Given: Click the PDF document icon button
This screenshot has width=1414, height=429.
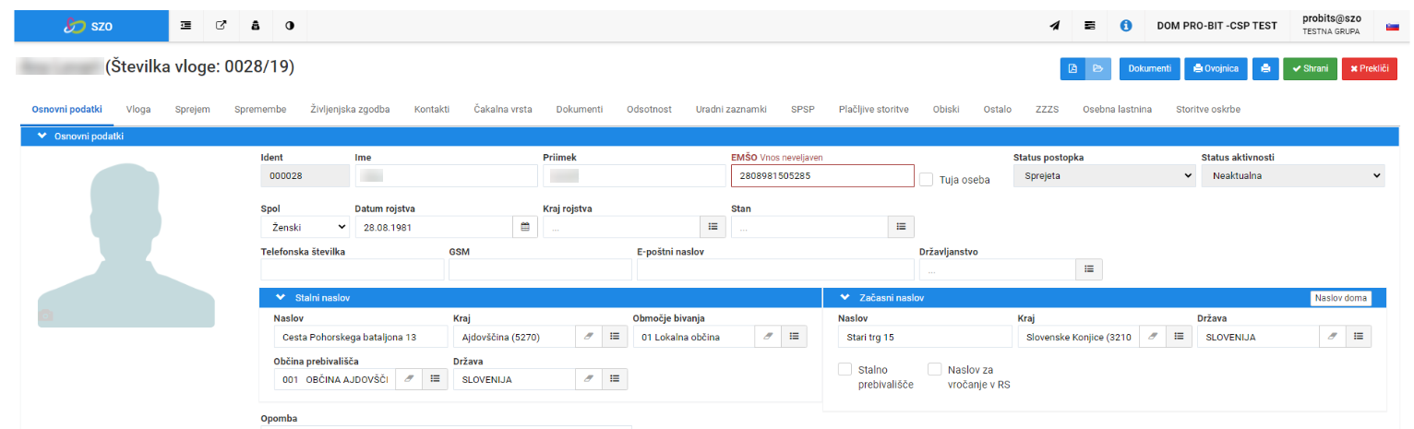Looking at the screenshot, I should (1072, 69).
